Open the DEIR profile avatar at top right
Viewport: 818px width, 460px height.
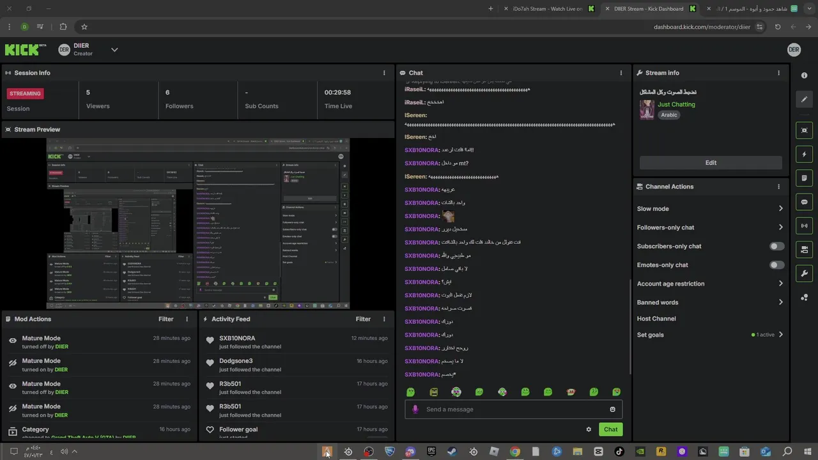click(794, 50)
